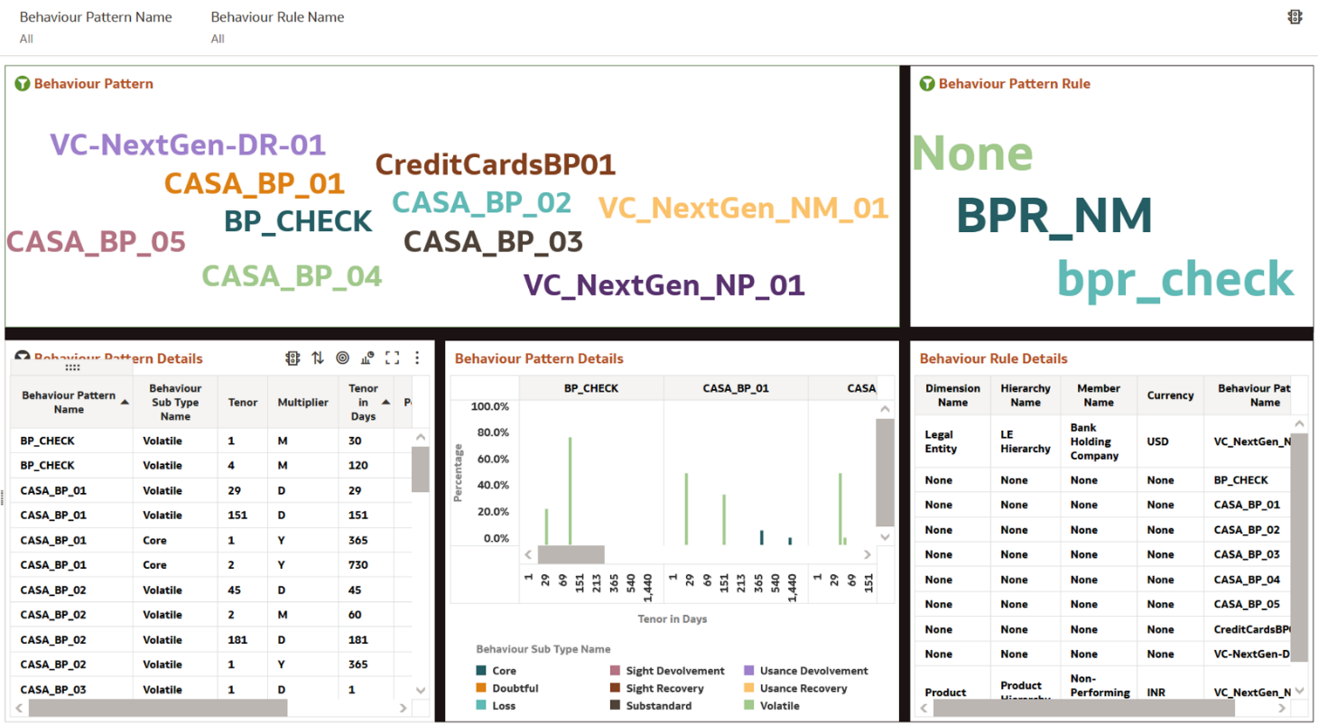Open the Behaviour Rule Name filter
1318x725 pixels.
(x=277, y=27)
